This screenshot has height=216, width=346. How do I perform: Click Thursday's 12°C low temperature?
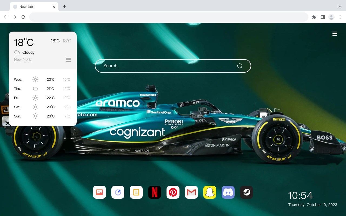pyautogui.click(x=67, y=89)
